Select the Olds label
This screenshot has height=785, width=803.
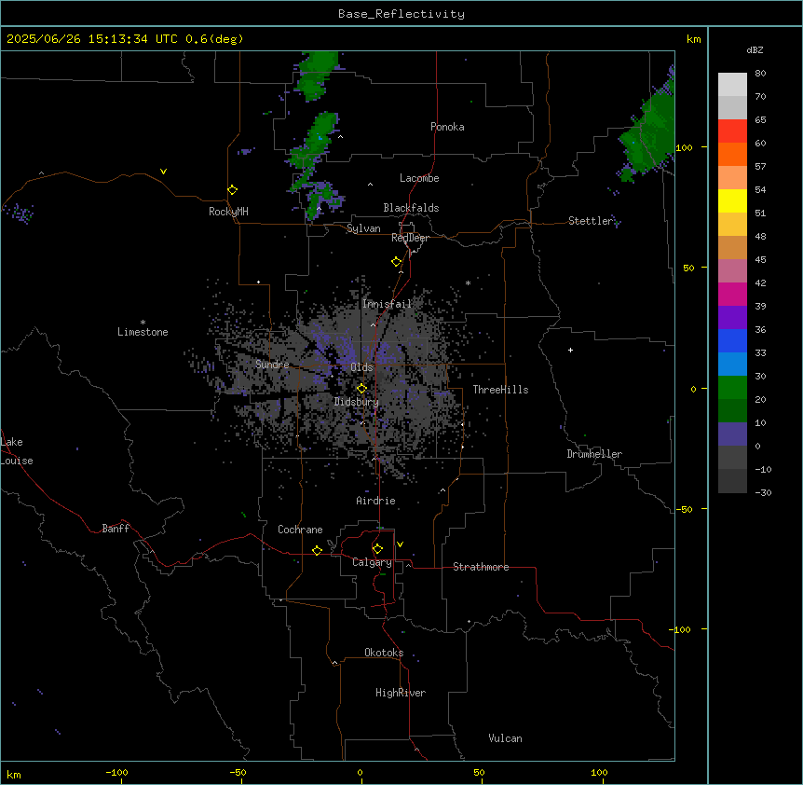point(361,367)
